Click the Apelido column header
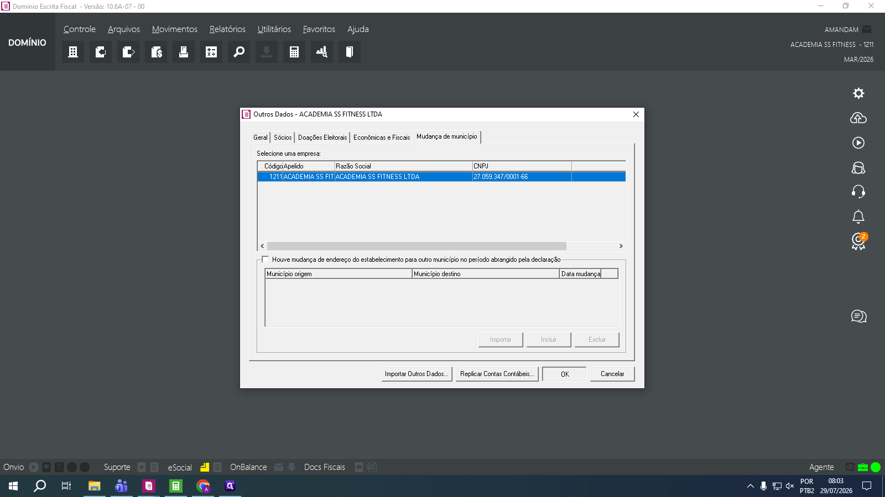This screenshot has height=497, width=885. pyautogui.click(x=309, y=166)
